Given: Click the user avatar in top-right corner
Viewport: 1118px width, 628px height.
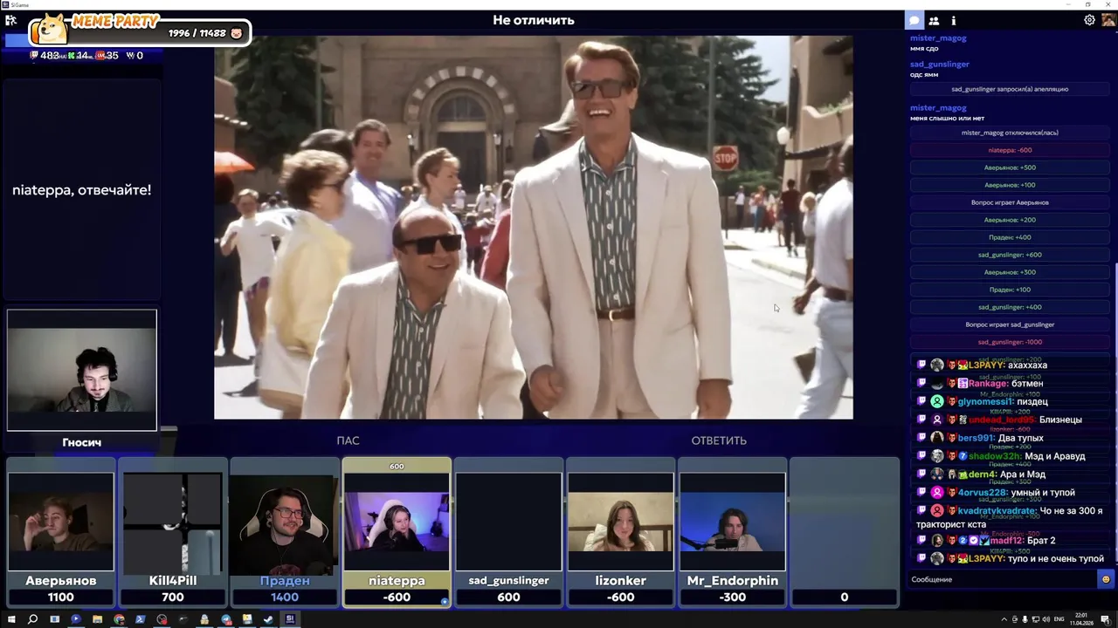Looking at the screenshot, I should click(1108, 20).
